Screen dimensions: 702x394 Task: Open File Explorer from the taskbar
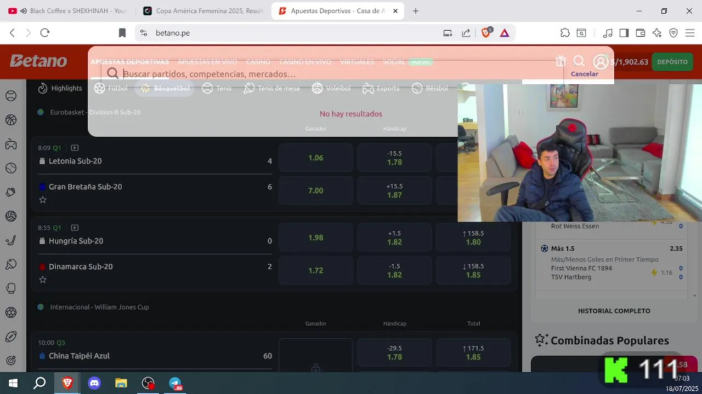(x=121, y=383)
